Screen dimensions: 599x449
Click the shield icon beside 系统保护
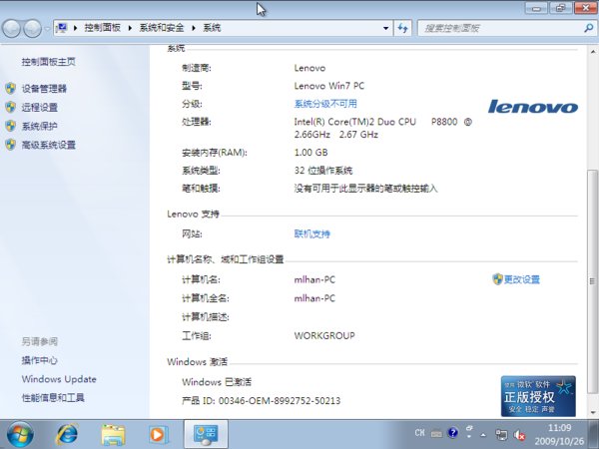pyautogui.click(x=11, y=126)
